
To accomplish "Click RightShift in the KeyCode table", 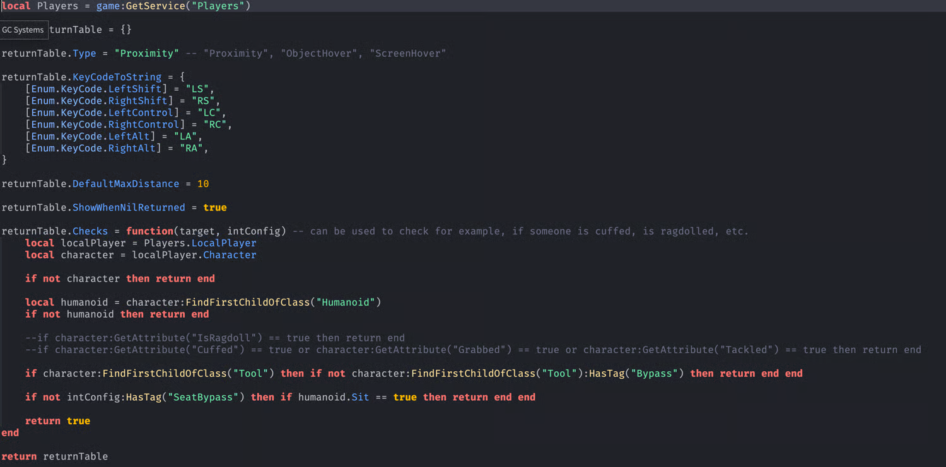I will tap(138, 101).
